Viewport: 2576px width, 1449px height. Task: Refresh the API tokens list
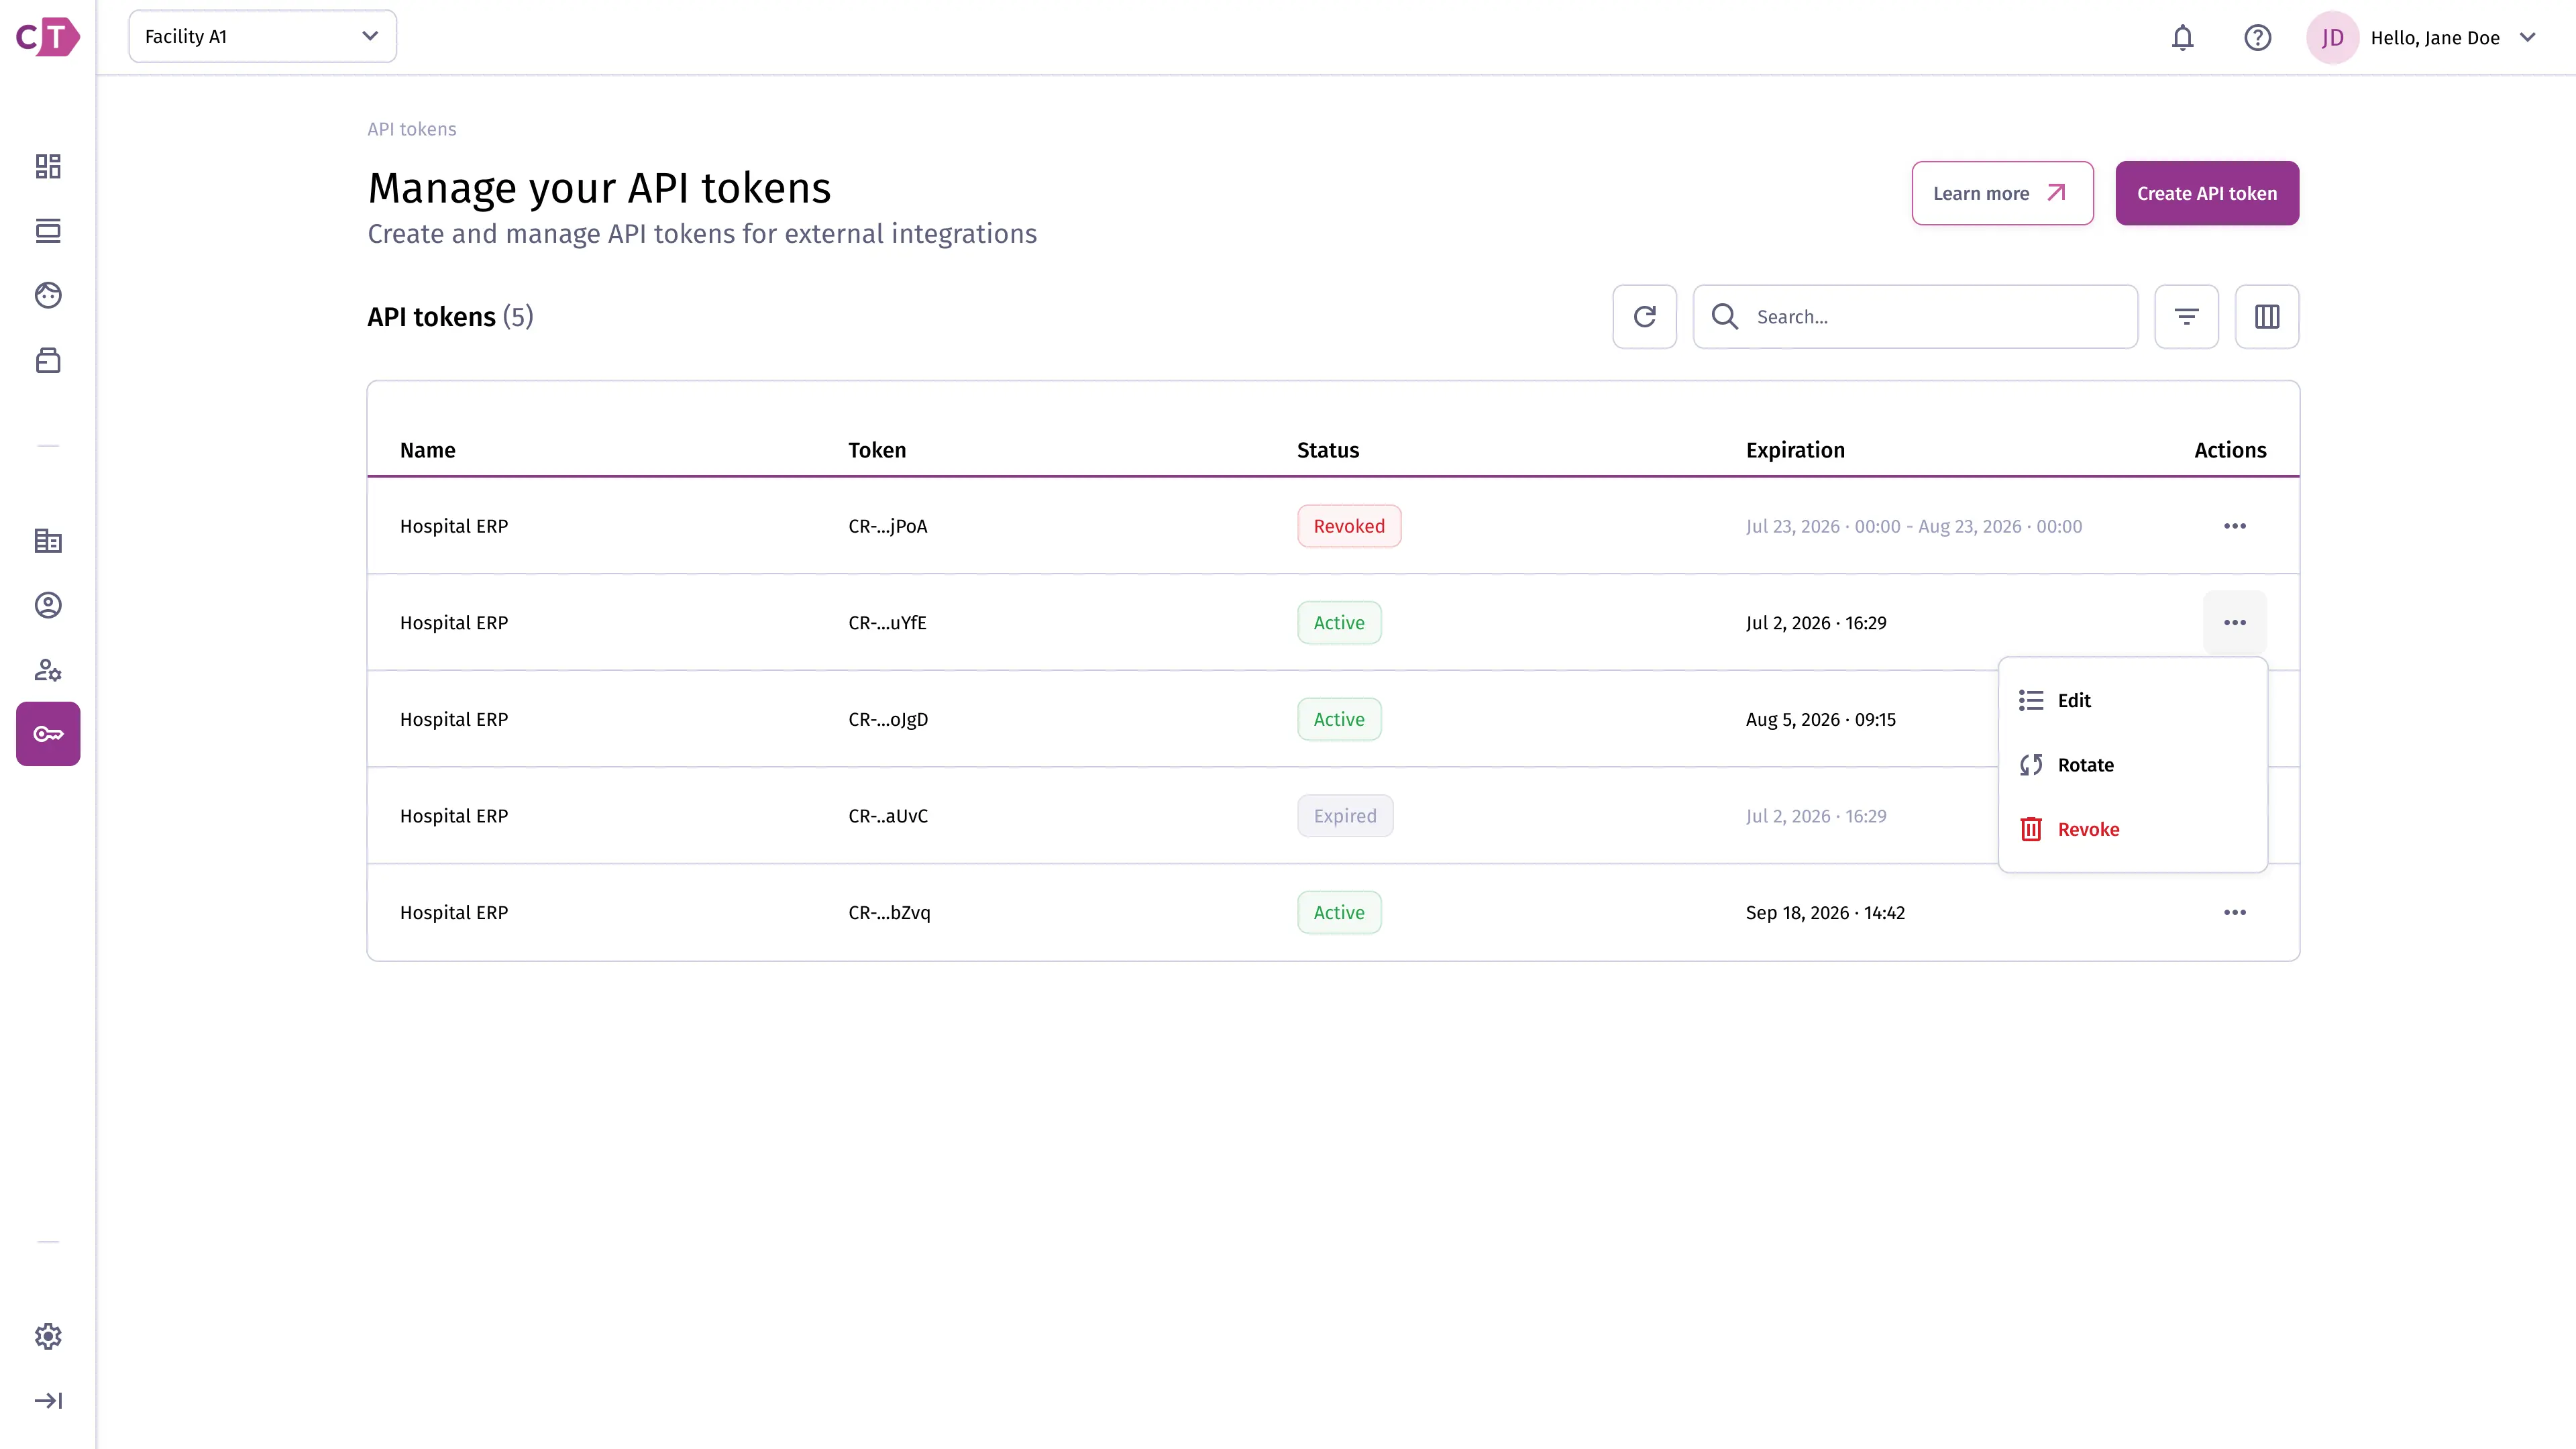(x=1645, y=317)
